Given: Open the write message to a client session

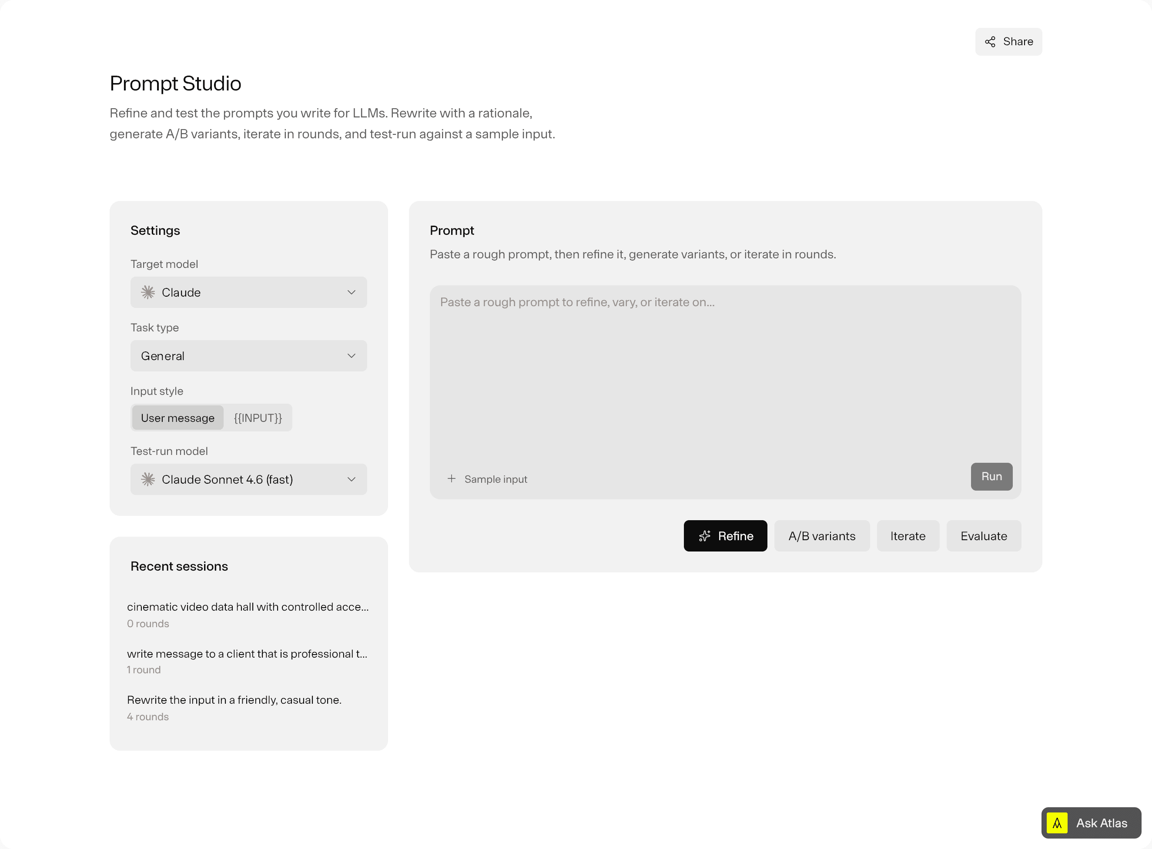Looking at the screenshot, I should tap(248, 661).
